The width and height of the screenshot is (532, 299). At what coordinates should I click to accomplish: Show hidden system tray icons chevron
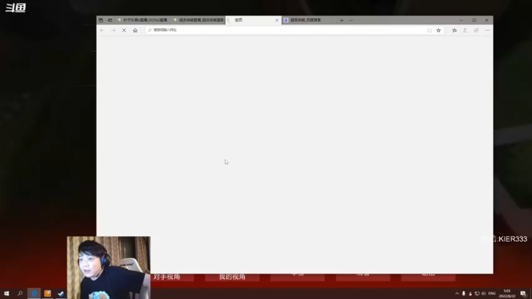[x=457, y=294]
